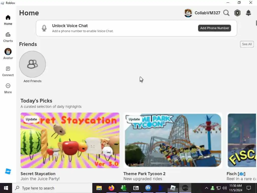
Task: Click the Update badge on Secret Staycation
Action: coord(31,119)
